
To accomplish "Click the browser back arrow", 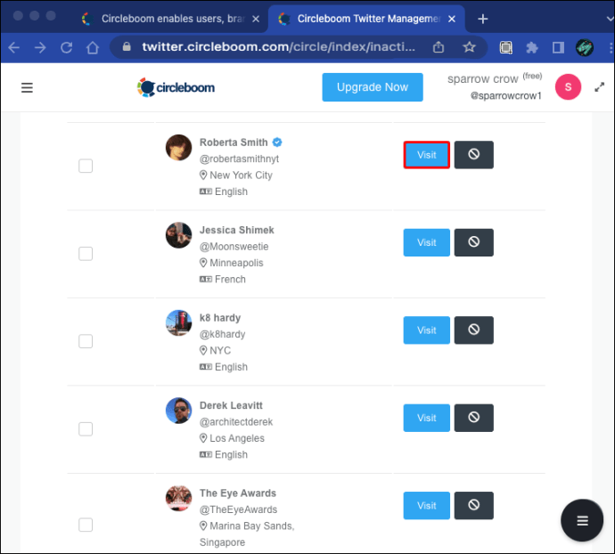I will click(x=14, y=48).
